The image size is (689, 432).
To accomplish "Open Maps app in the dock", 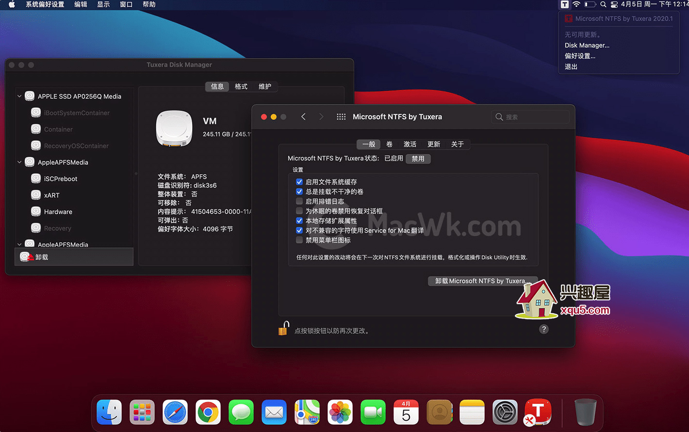I will [307, 412].
